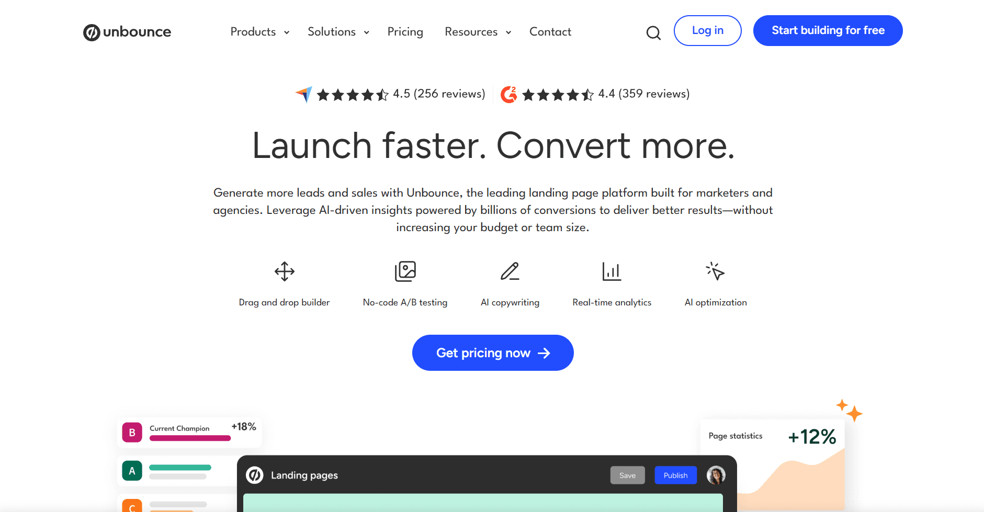Click Start building for free

(x=828, y=30)
